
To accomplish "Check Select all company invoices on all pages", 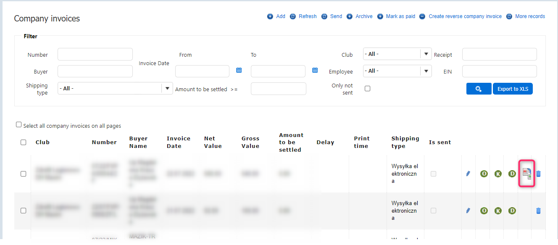I will [x=18, y=125].
